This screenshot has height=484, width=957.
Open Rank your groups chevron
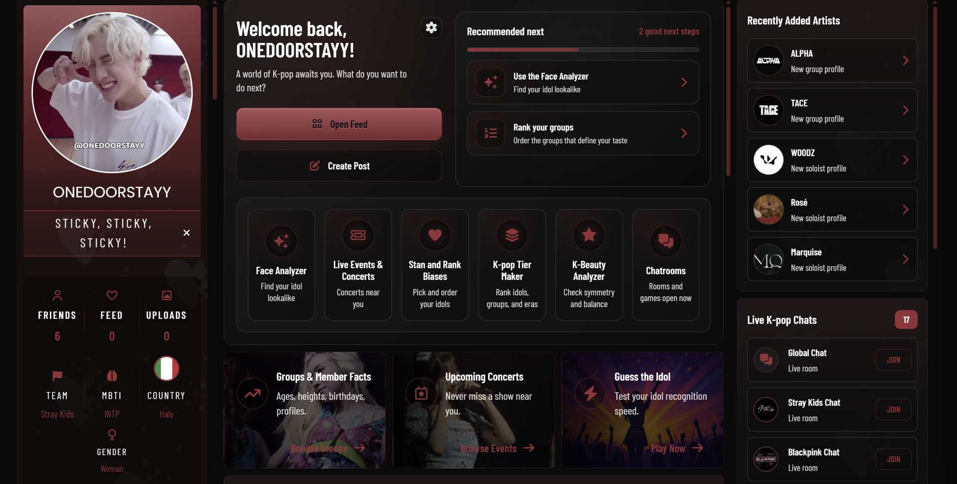684,133
